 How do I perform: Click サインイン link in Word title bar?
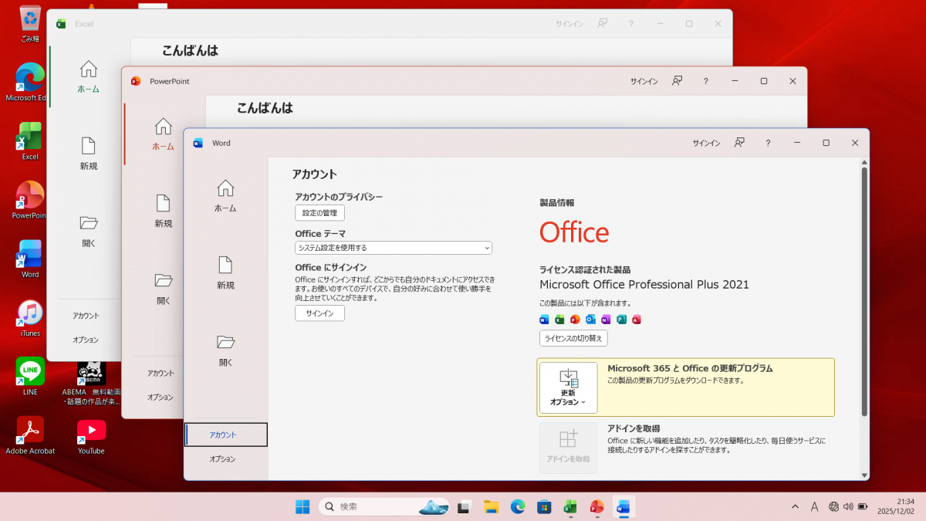click(x=706, y=143)
